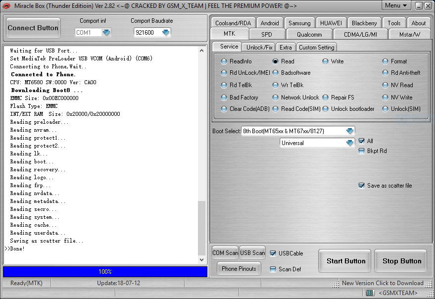Click the USB Scan button
The width and height of the screenshot is (435, 299).
tap(252, 253)
